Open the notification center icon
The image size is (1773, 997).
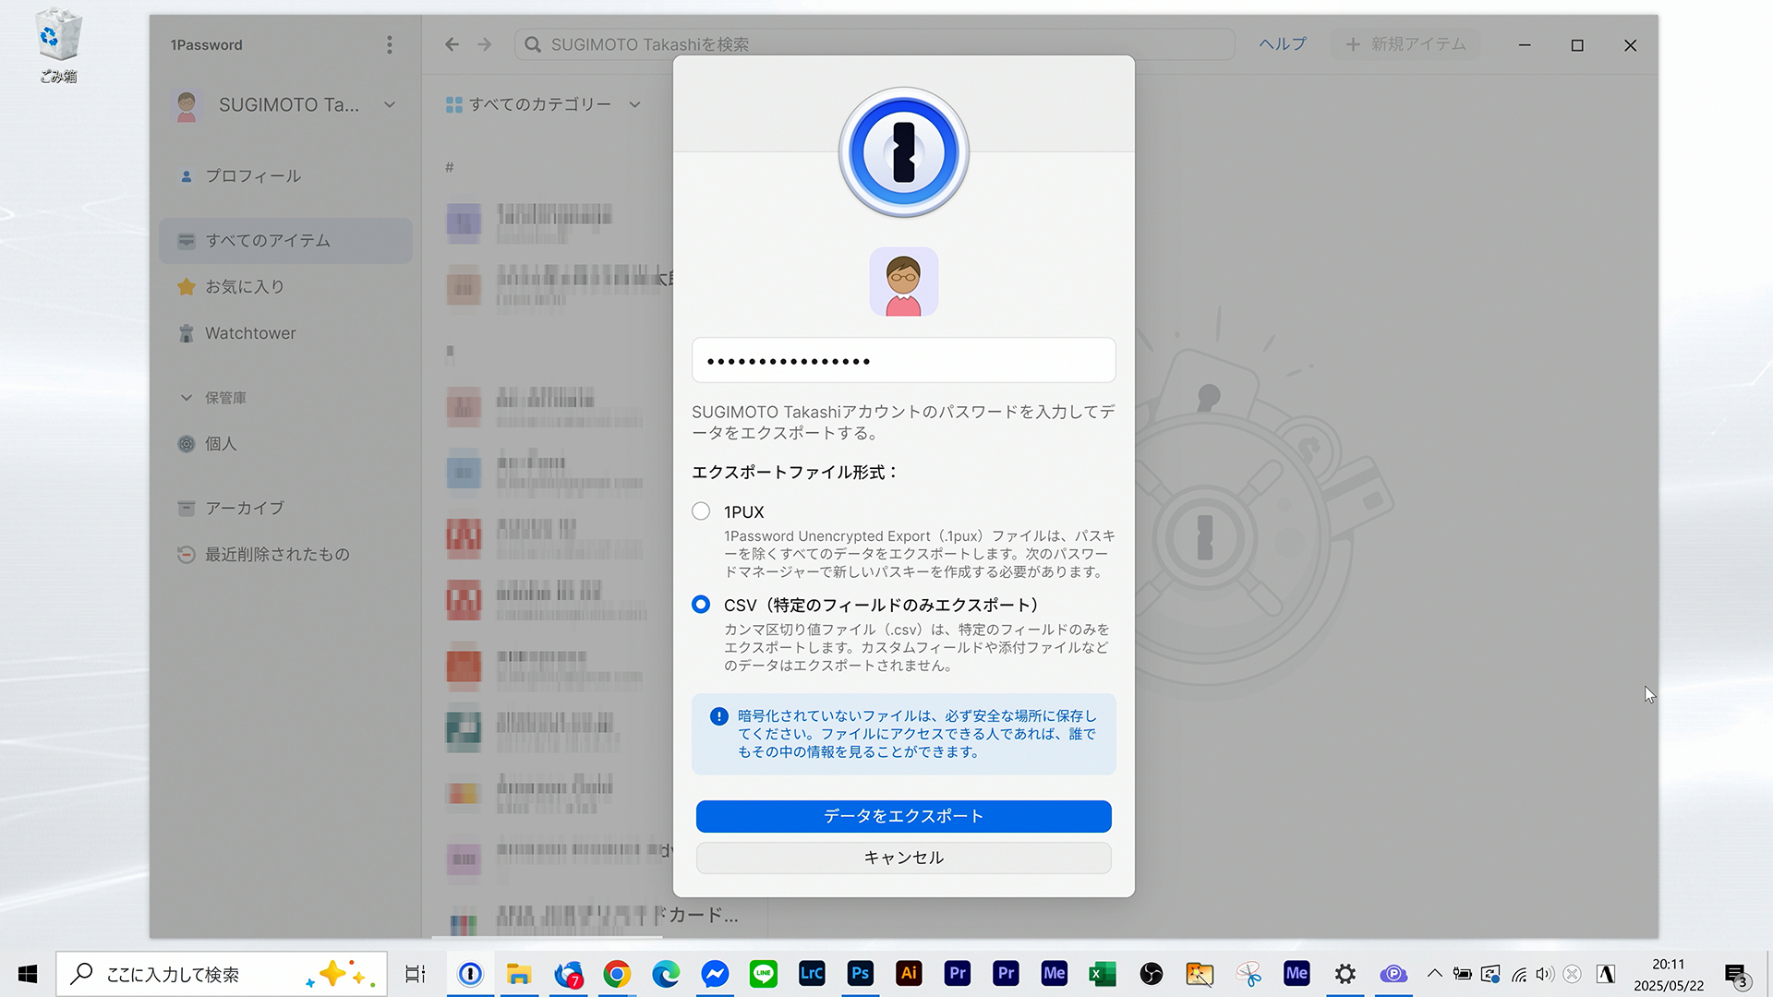pos(1736,975)
